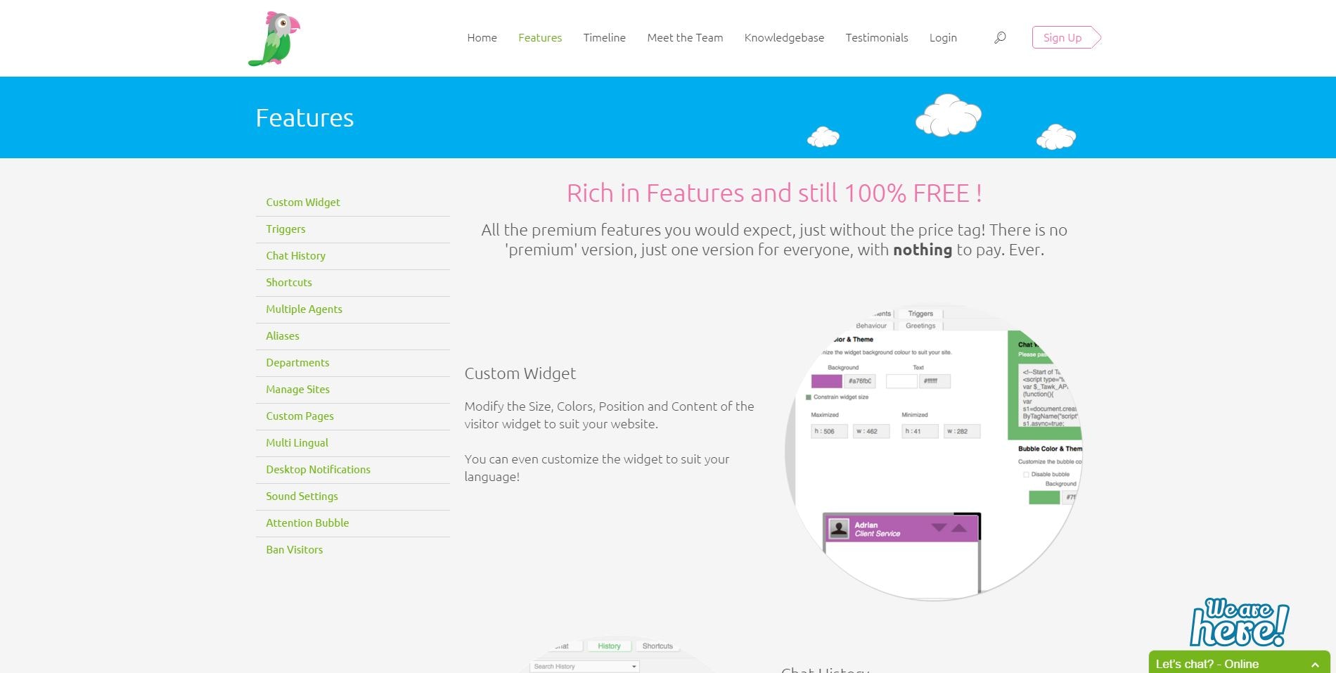Select Attention Bubble feature

click(x=307, y=523)
